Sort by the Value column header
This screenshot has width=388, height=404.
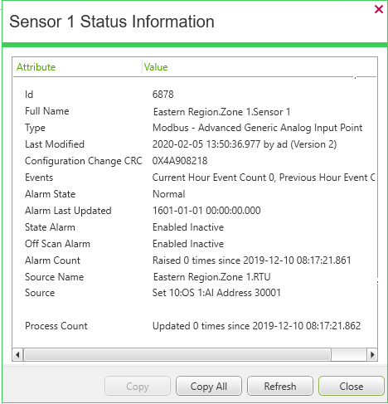tap(259, 67)
